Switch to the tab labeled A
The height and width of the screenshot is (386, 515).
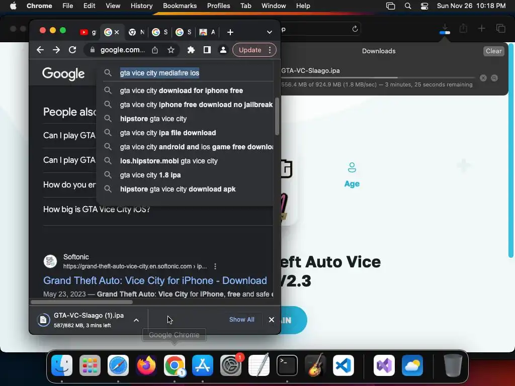(208, 32)
